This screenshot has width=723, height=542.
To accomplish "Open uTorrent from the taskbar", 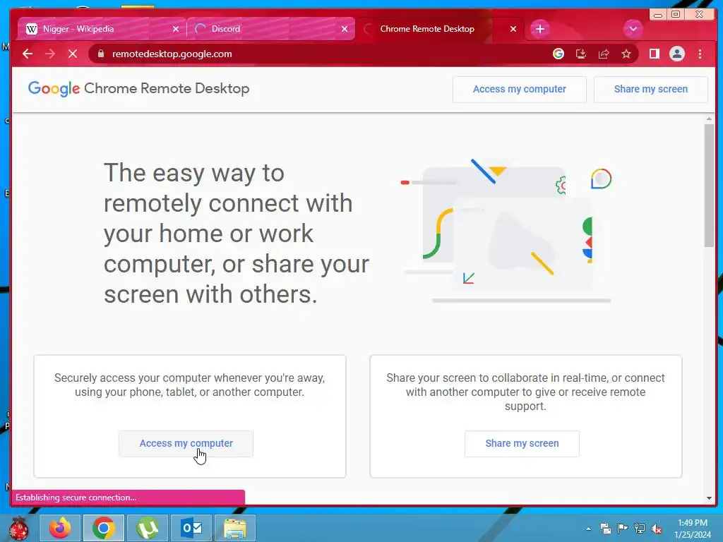I will [147, 528].
